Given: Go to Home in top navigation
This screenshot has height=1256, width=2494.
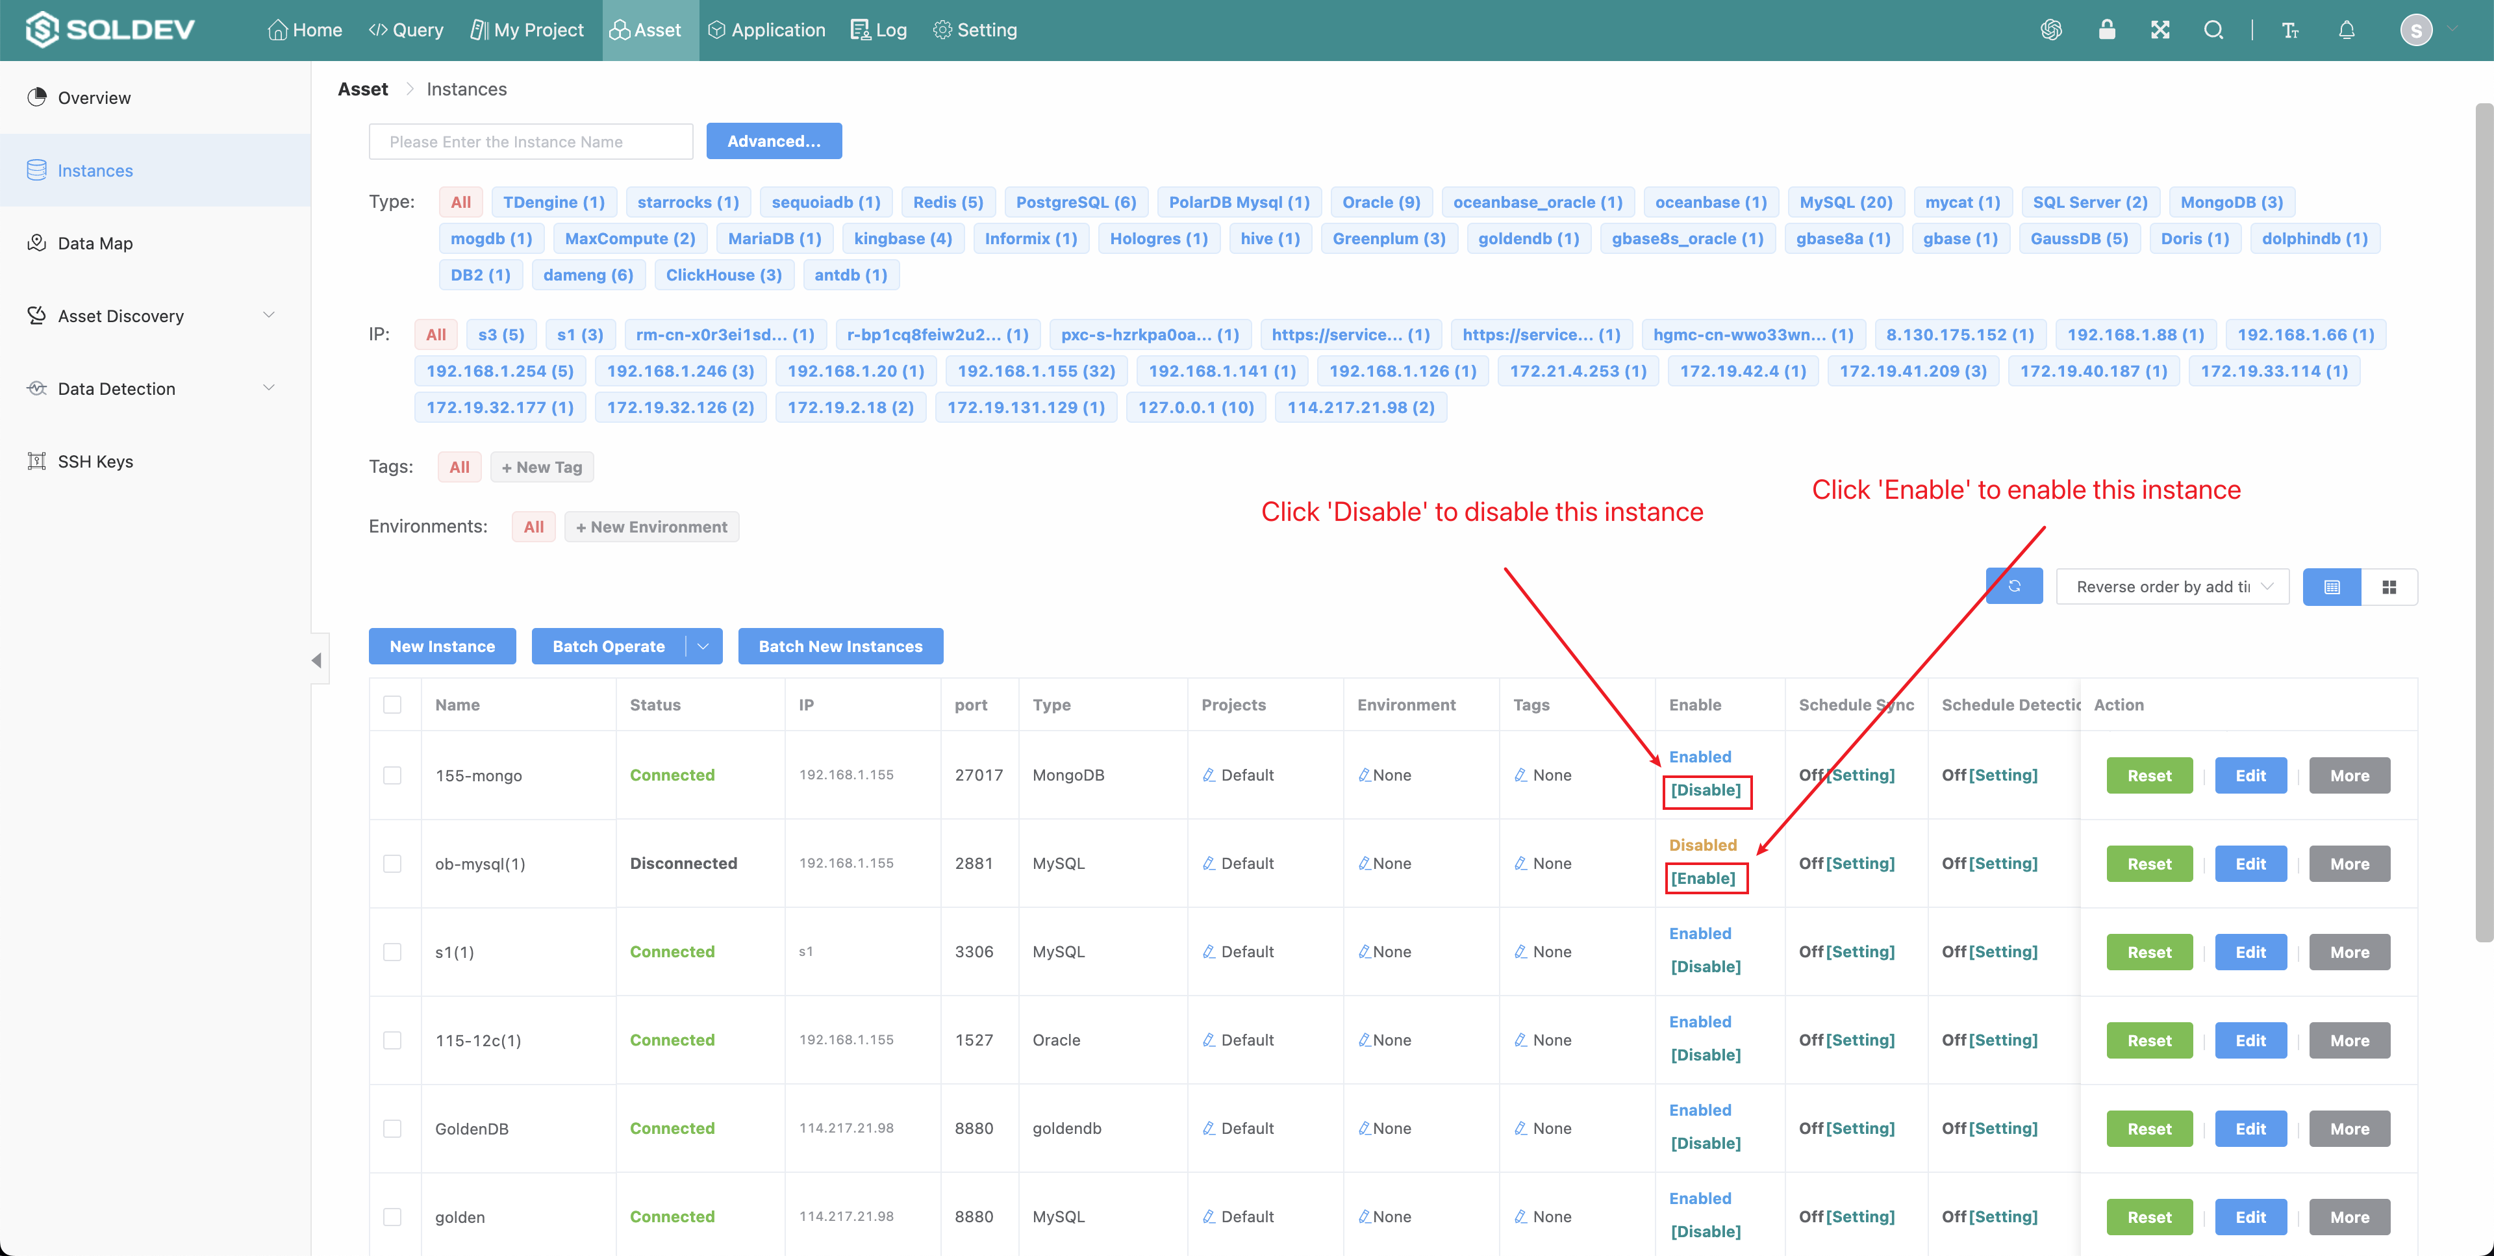Looking at the screenshot, I should point(304,30).
